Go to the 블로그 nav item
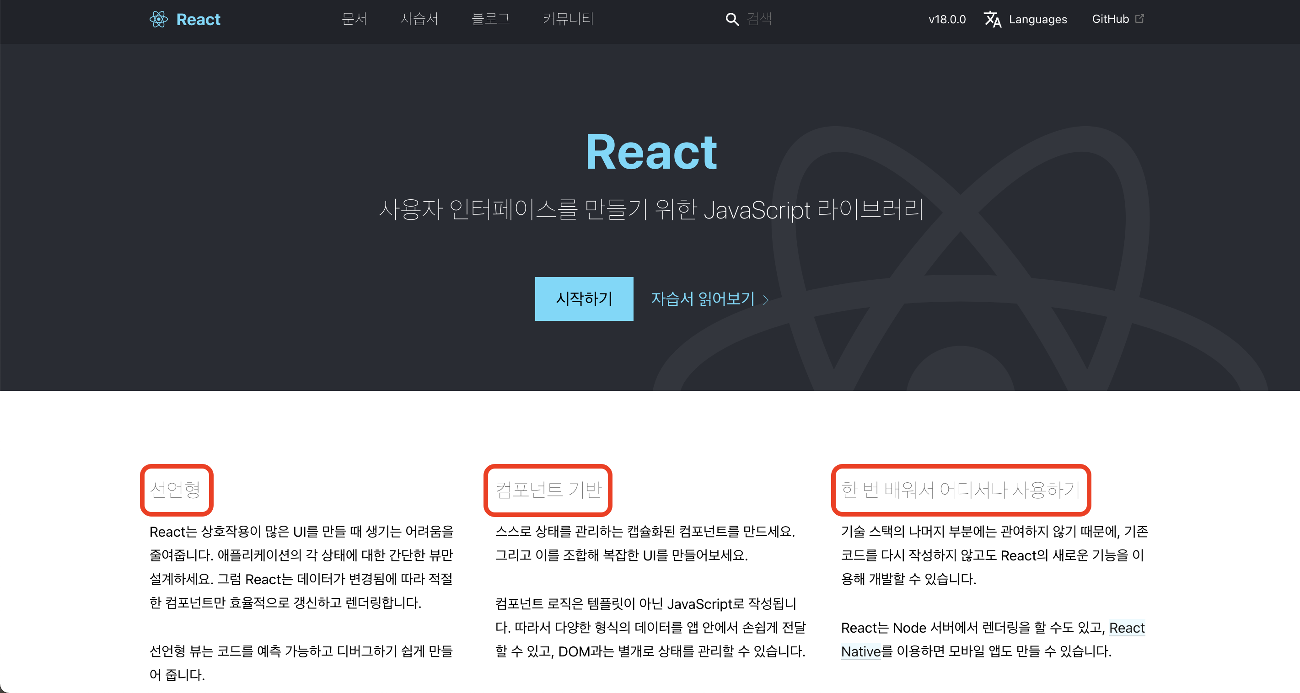1300x693 pixels. coord(490,19)
